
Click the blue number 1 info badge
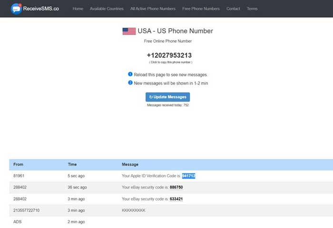coord(130,74)
